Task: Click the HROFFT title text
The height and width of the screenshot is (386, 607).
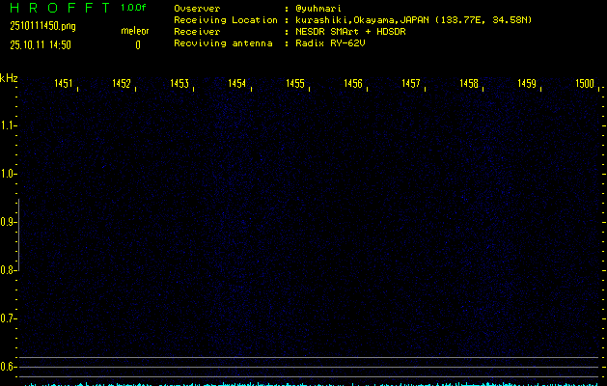Action: click(61, 8)
